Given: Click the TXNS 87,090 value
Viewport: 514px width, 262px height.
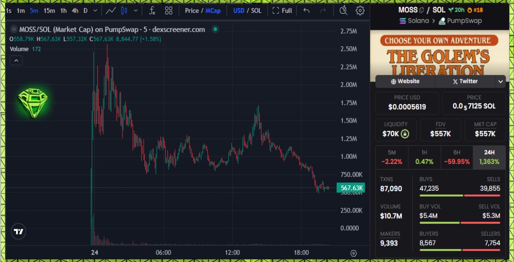Looking at the screenshot, I should pos(391,189).
